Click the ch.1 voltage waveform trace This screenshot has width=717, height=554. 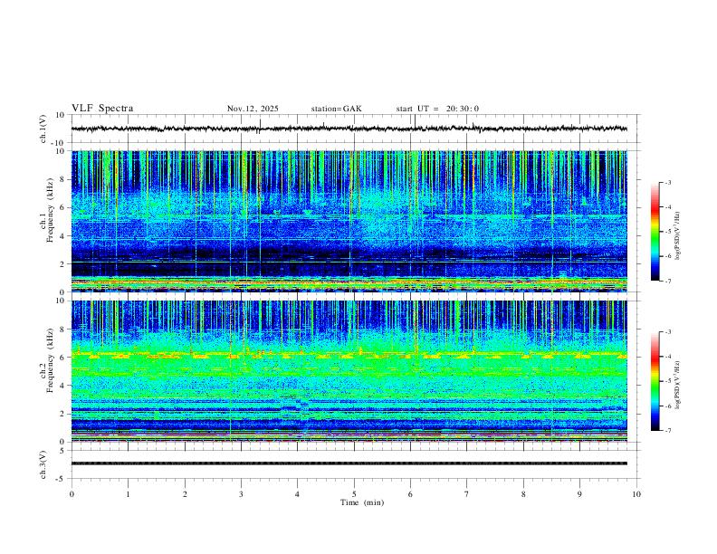[349, 129]
